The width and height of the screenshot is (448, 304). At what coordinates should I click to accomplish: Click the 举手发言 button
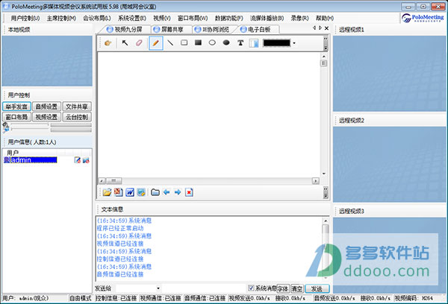coord(16,107)
